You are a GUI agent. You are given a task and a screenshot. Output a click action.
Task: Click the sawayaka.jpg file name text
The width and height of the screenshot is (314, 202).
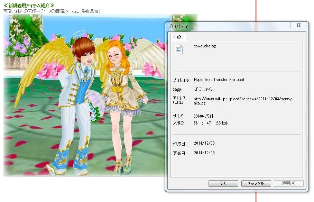pyautogui.click(x=205, y=46)
